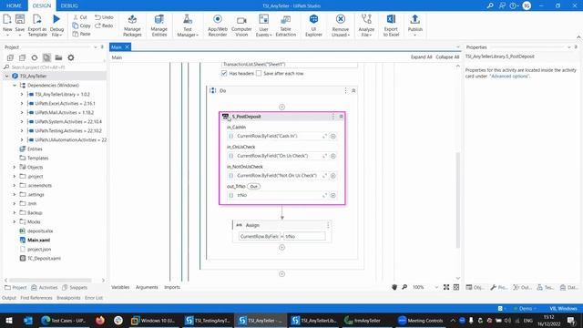Screen dimensions: 583x328
Task: Switch to Activities panel tab
Action: (x=45, y=288)
